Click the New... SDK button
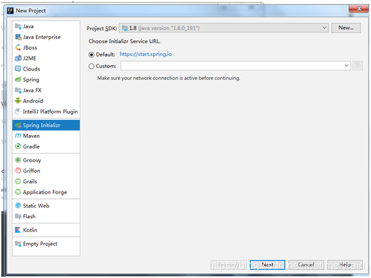The image size is (371, 278). 346,28
